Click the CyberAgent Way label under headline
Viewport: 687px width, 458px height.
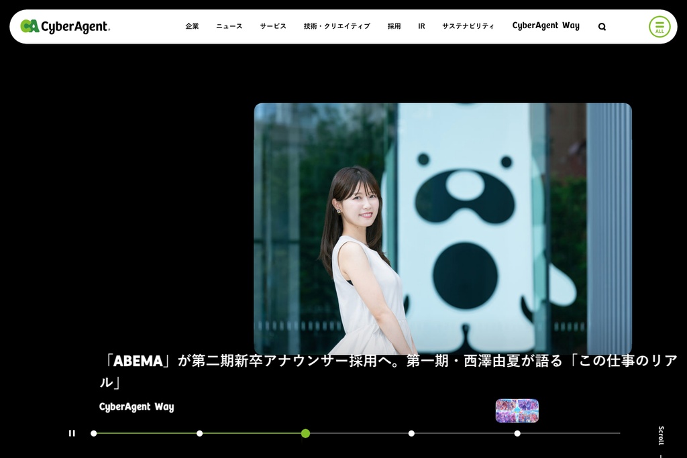pos(136,407)
